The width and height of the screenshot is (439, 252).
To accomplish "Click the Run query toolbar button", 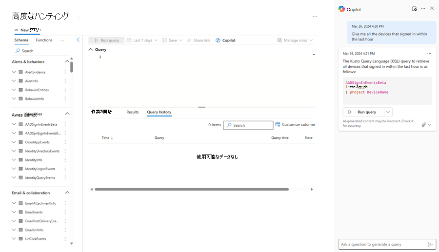I will coord(107,40).
